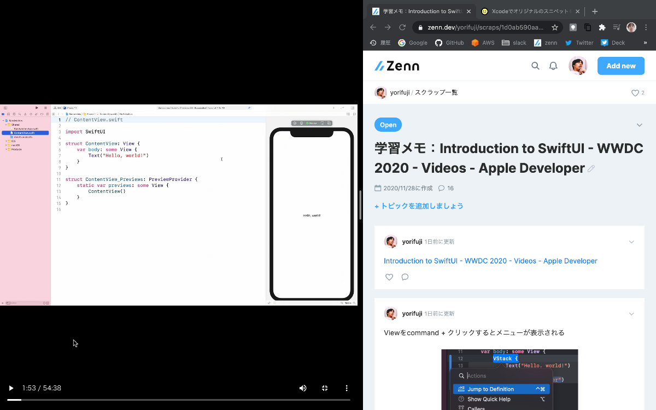Open the second comment's yorifuji author name
Viewport: 656px width, 410px height.
coord(412,314)
